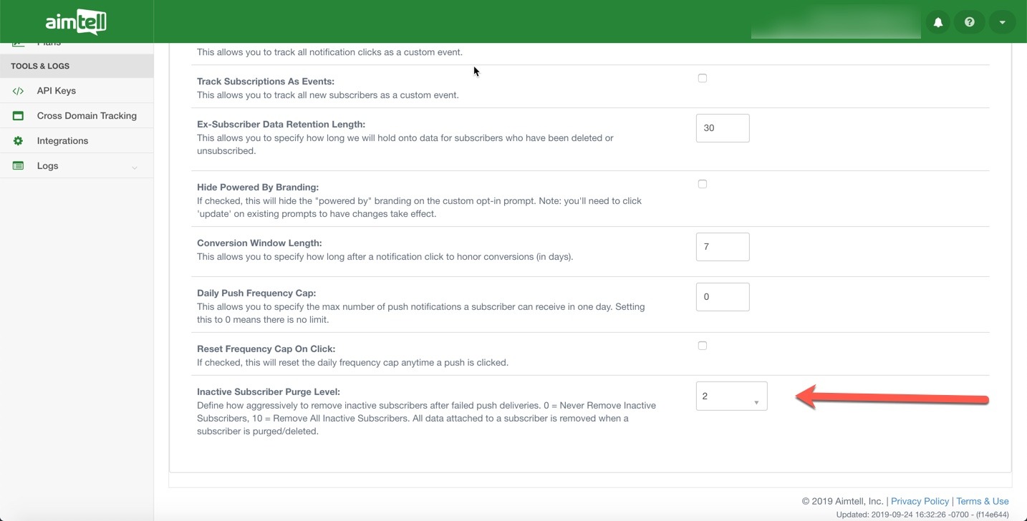Toggle Reset Frequency Cap On Click
1027x521 pixels.
(x=702, y=346)
